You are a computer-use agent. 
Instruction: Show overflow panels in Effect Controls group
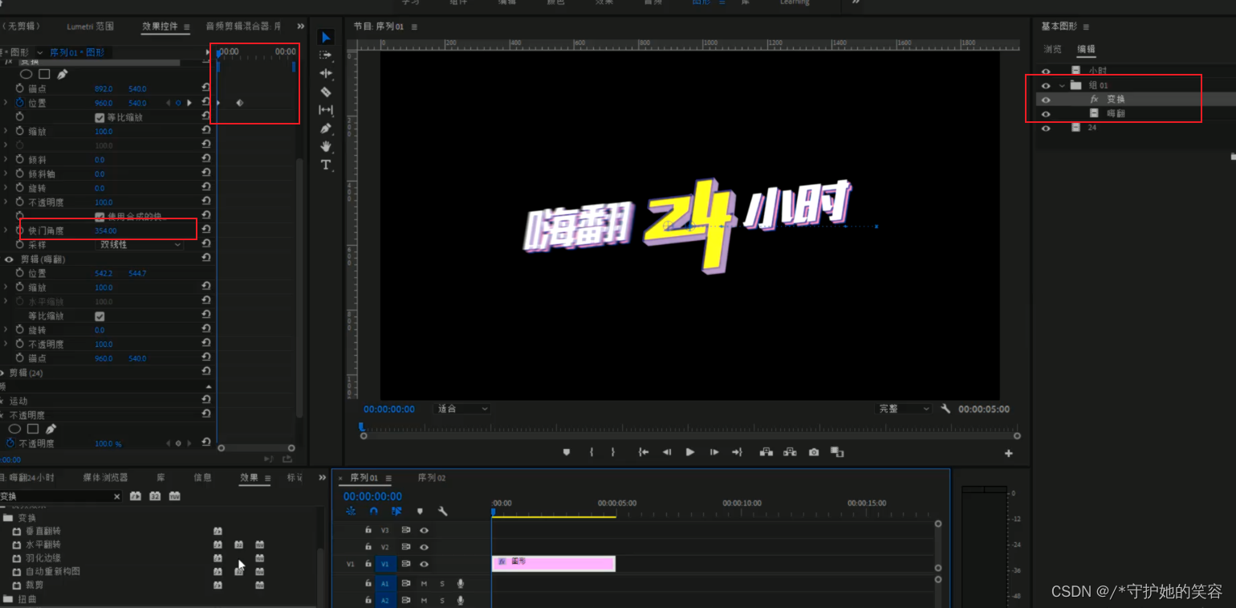click(300, 27)
